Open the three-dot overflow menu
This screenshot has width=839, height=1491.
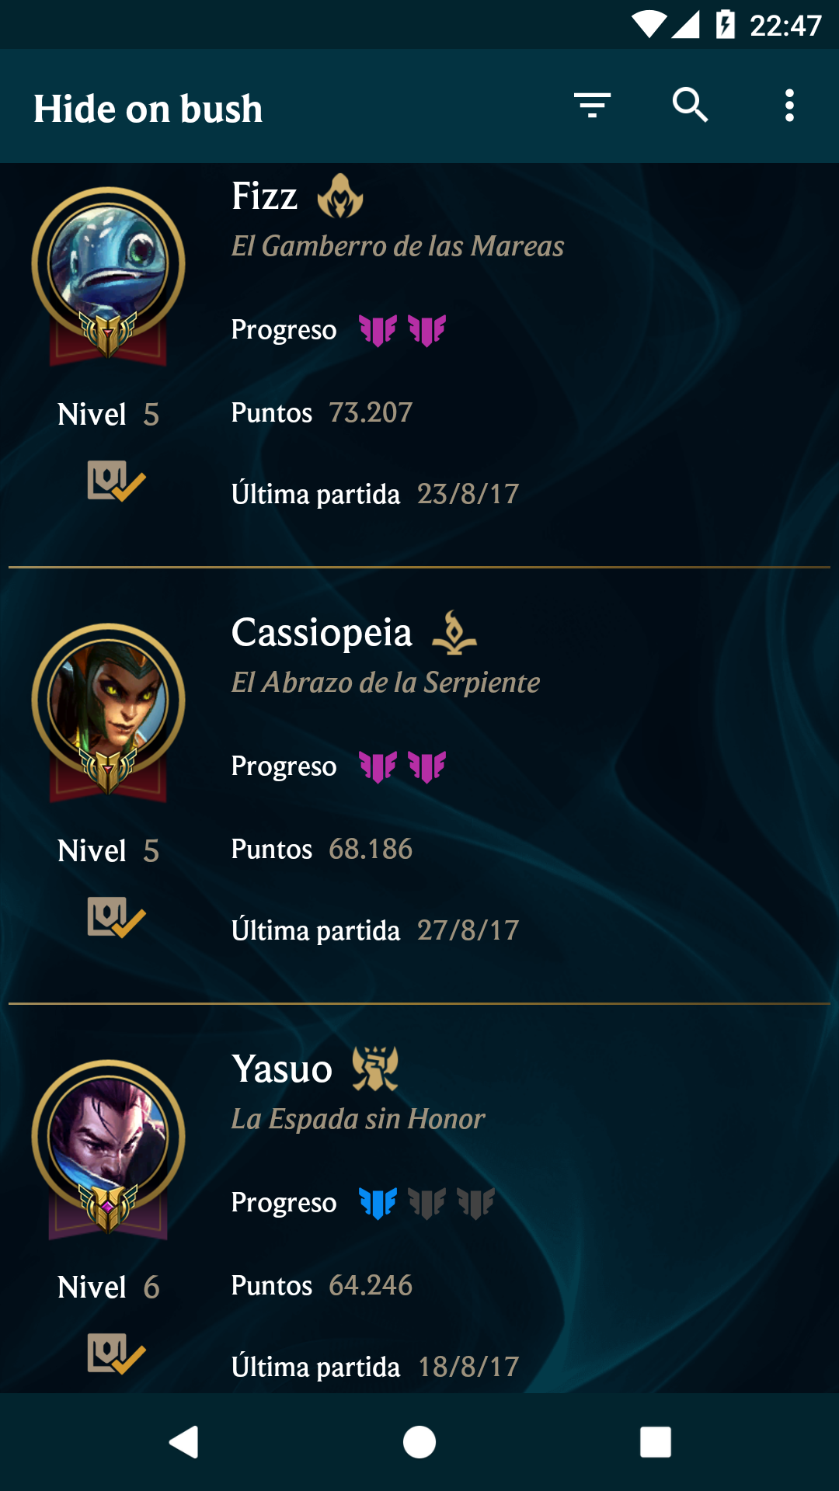(789, 106)
